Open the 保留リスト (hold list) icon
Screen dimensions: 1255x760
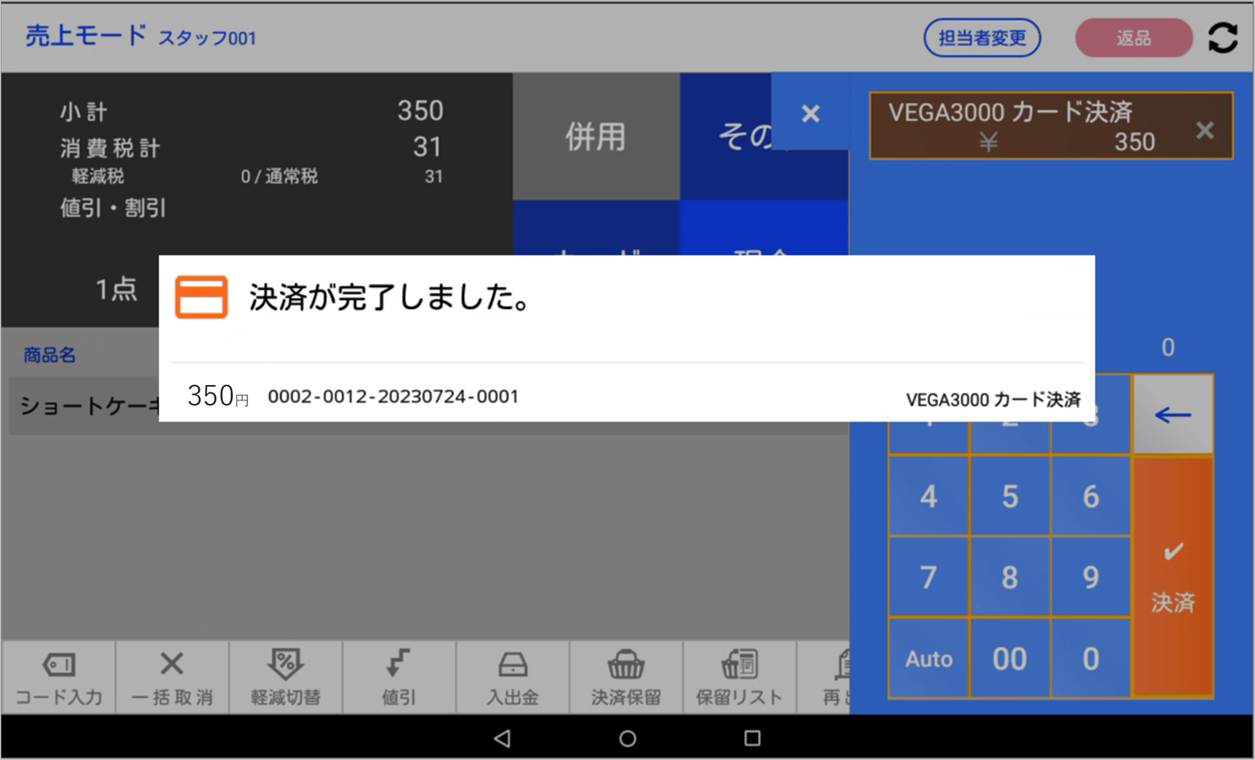point(739,677)
